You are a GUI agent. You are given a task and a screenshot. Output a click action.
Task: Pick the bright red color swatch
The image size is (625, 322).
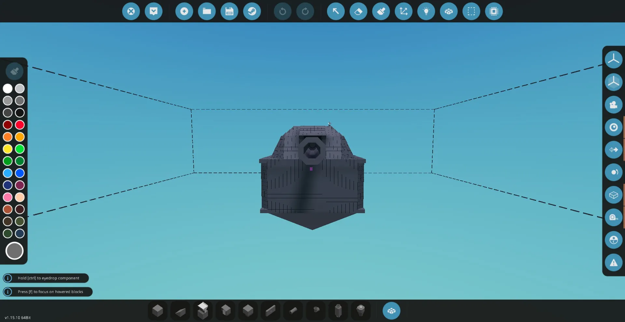tap(20, 125)
